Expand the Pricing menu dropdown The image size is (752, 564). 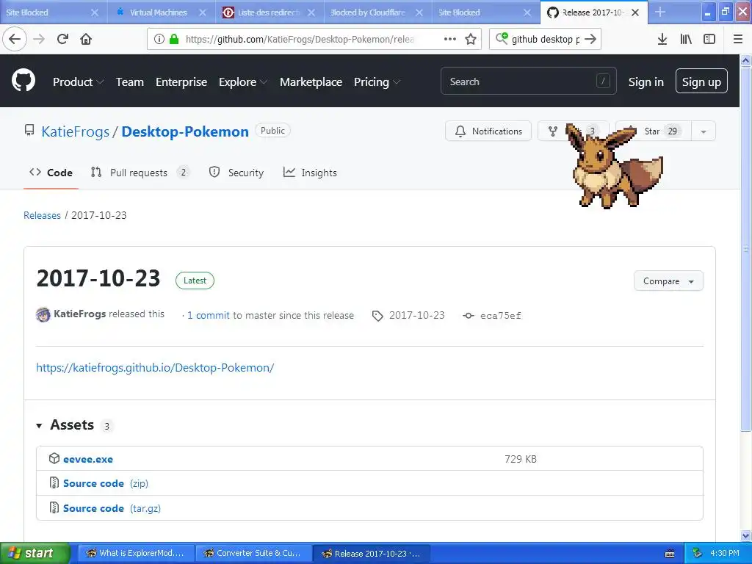[x=377, y=82]
